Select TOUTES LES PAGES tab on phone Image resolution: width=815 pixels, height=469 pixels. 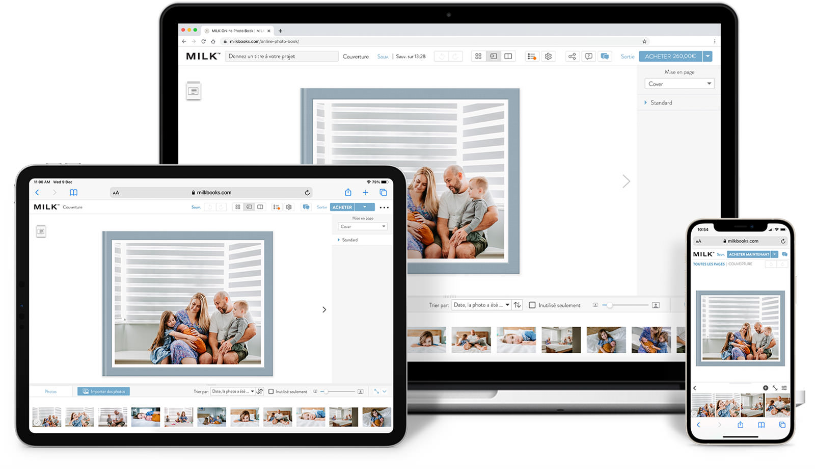click(709, 264)
